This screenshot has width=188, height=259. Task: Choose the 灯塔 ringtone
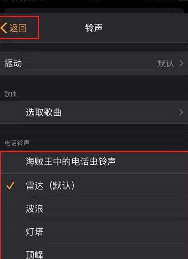(94, 231)
